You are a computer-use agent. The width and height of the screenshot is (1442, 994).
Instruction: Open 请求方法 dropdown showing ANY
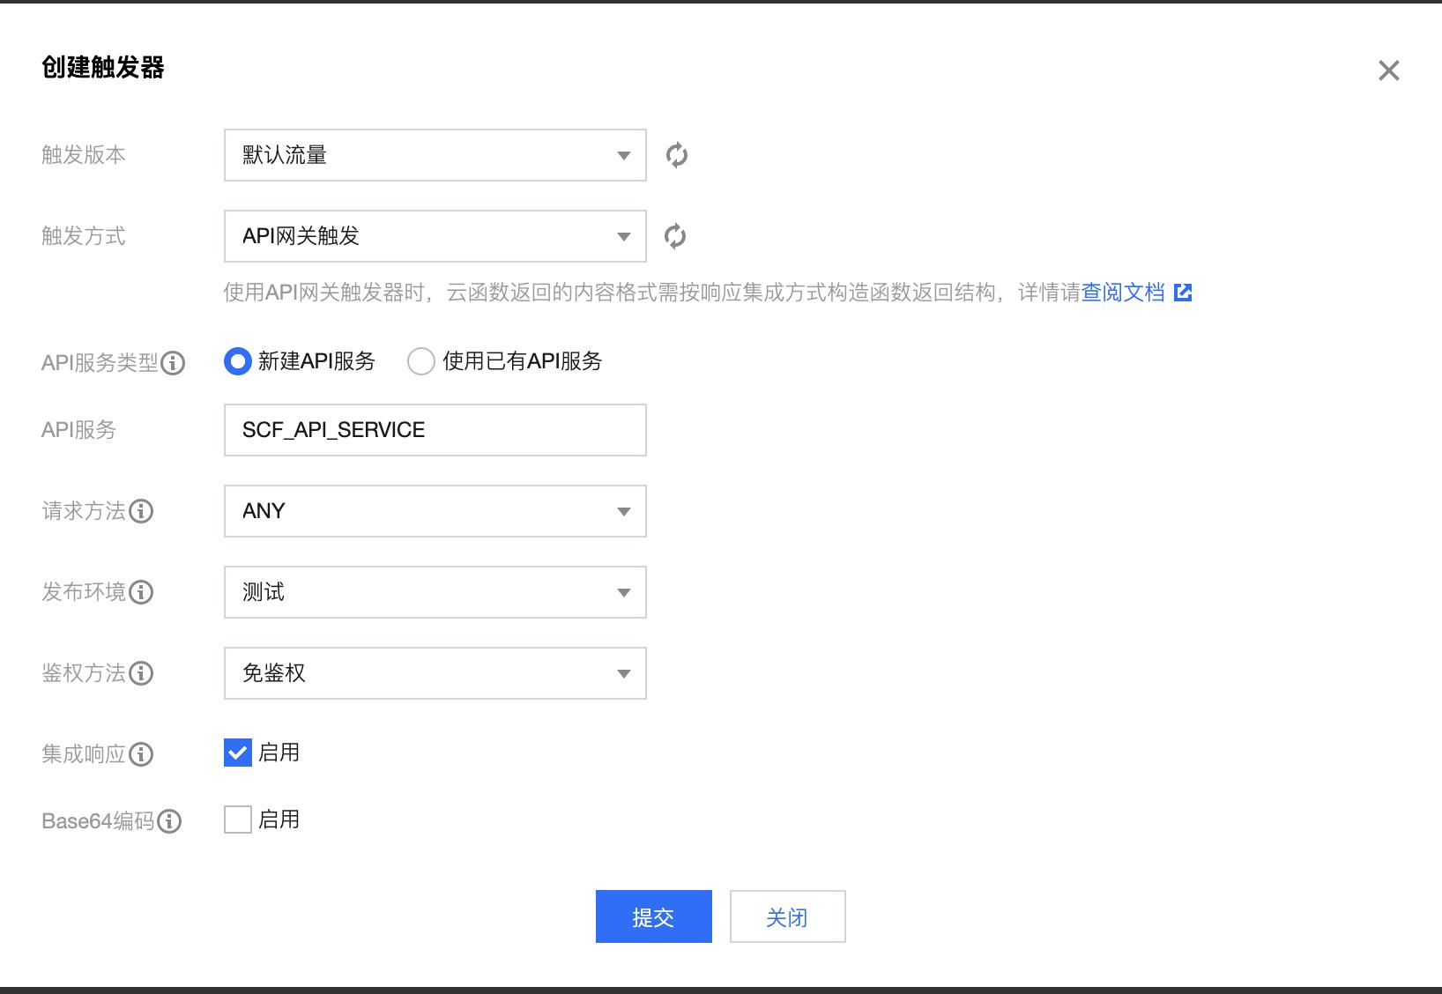[x=435, y=511]
